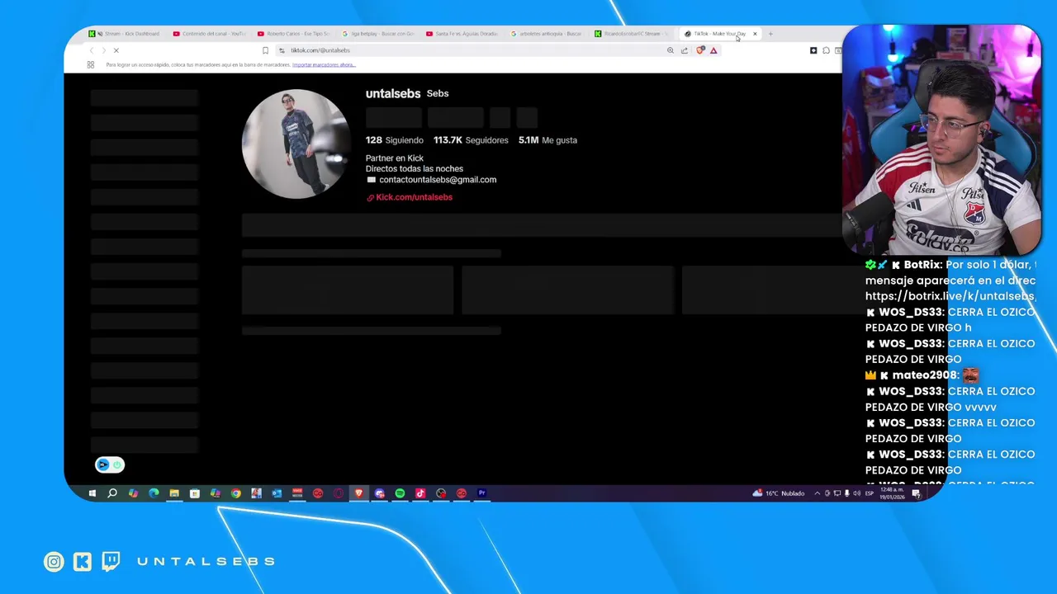Launch Google Chrome from taskbar
Image resolution: width=1057 pixels, height=594 pixels.
point(236,493)
